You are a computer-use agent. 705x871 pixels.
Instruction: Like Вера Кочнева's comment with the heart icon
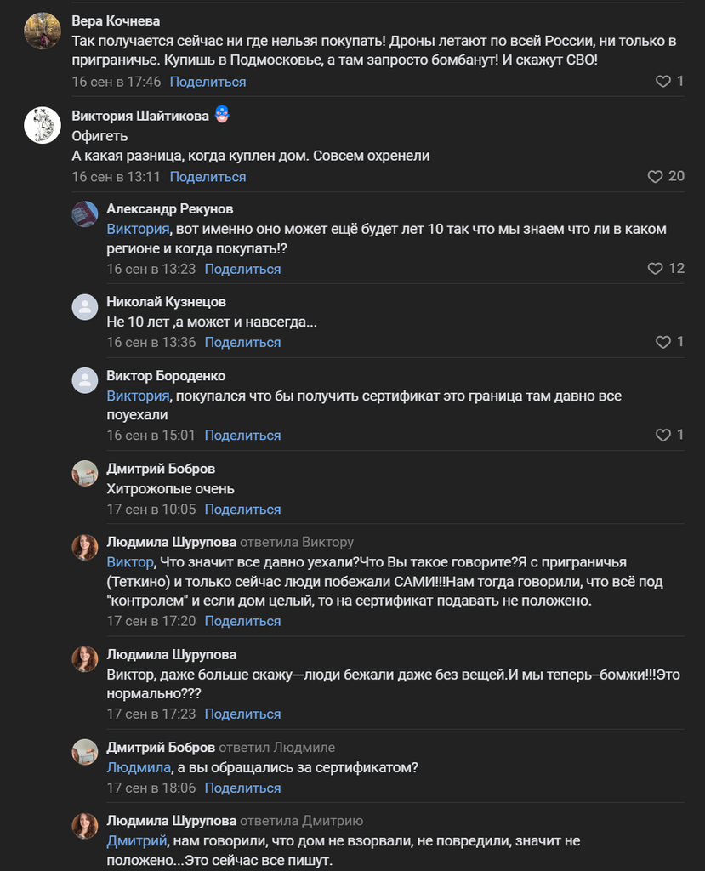[x=662, y=81]
